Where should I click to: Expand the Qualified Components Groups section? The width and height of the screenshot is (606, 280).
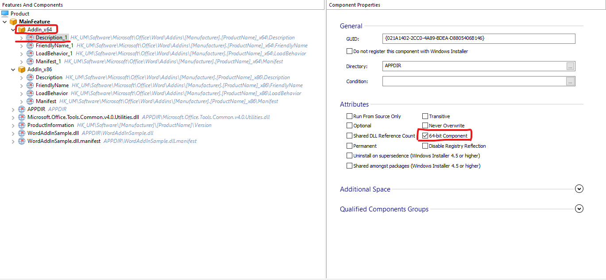tap(579, 209)
